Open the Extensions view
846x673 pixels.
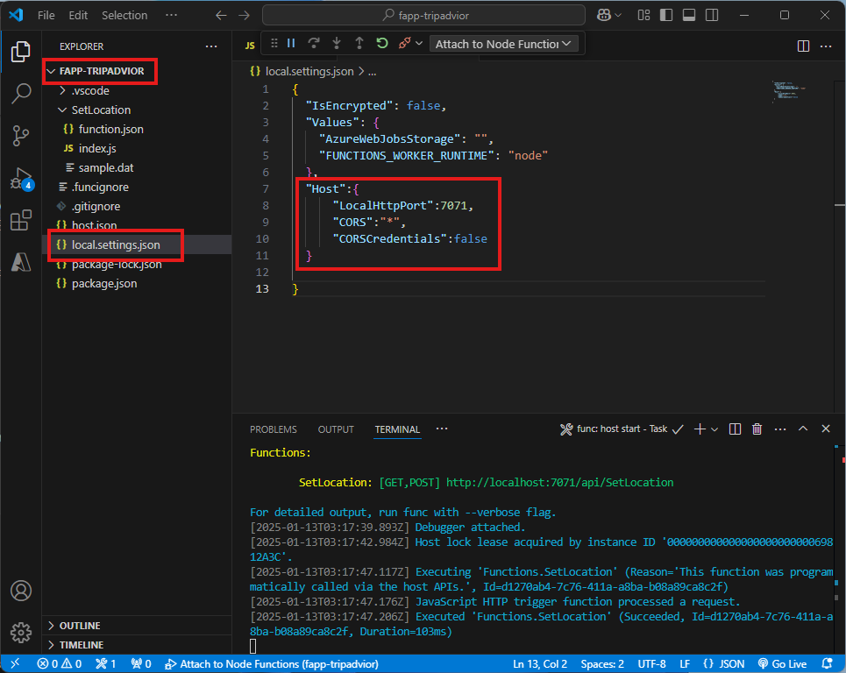pyautogui.click(x=20, y=220)
